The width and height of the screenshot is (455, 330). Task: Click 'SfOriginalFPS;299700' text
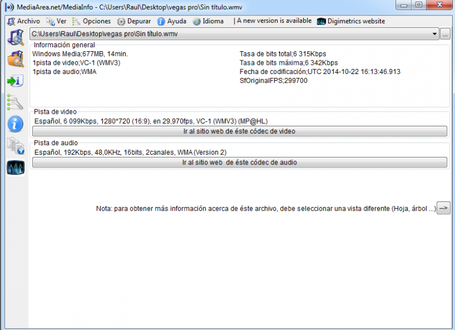(274, 81)
